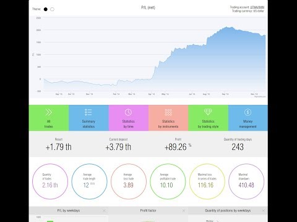The image size is (297, 222).
Task: Select the dark theme radio button
Action: (x=46, y=9)
